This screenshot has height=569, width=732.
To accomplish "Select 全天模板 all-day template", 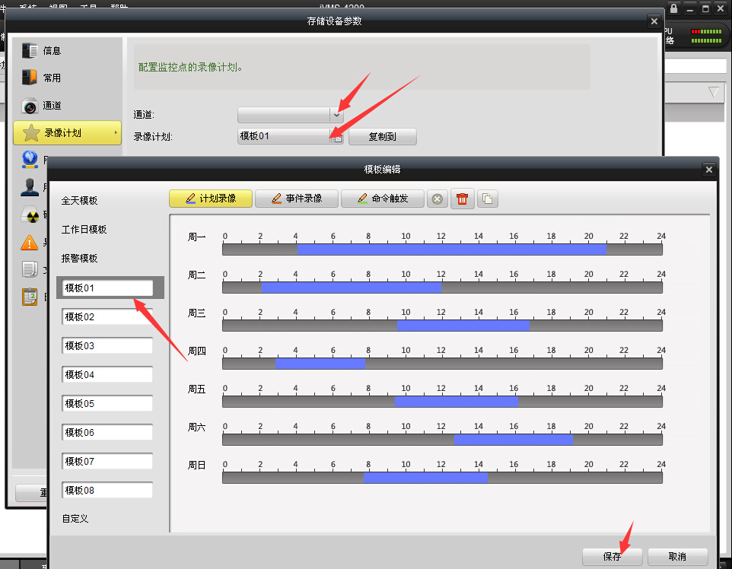I will [80, 201].
